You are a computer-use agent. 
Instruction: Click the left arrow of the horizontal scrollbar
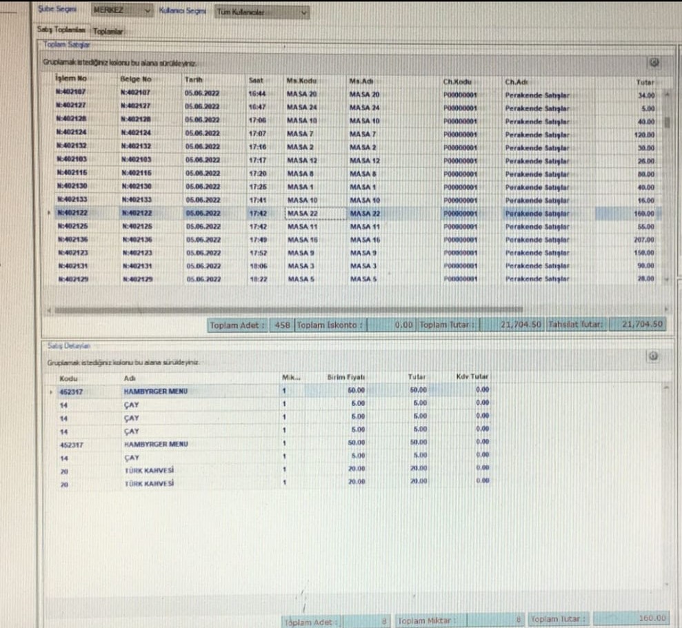[49, 310]
